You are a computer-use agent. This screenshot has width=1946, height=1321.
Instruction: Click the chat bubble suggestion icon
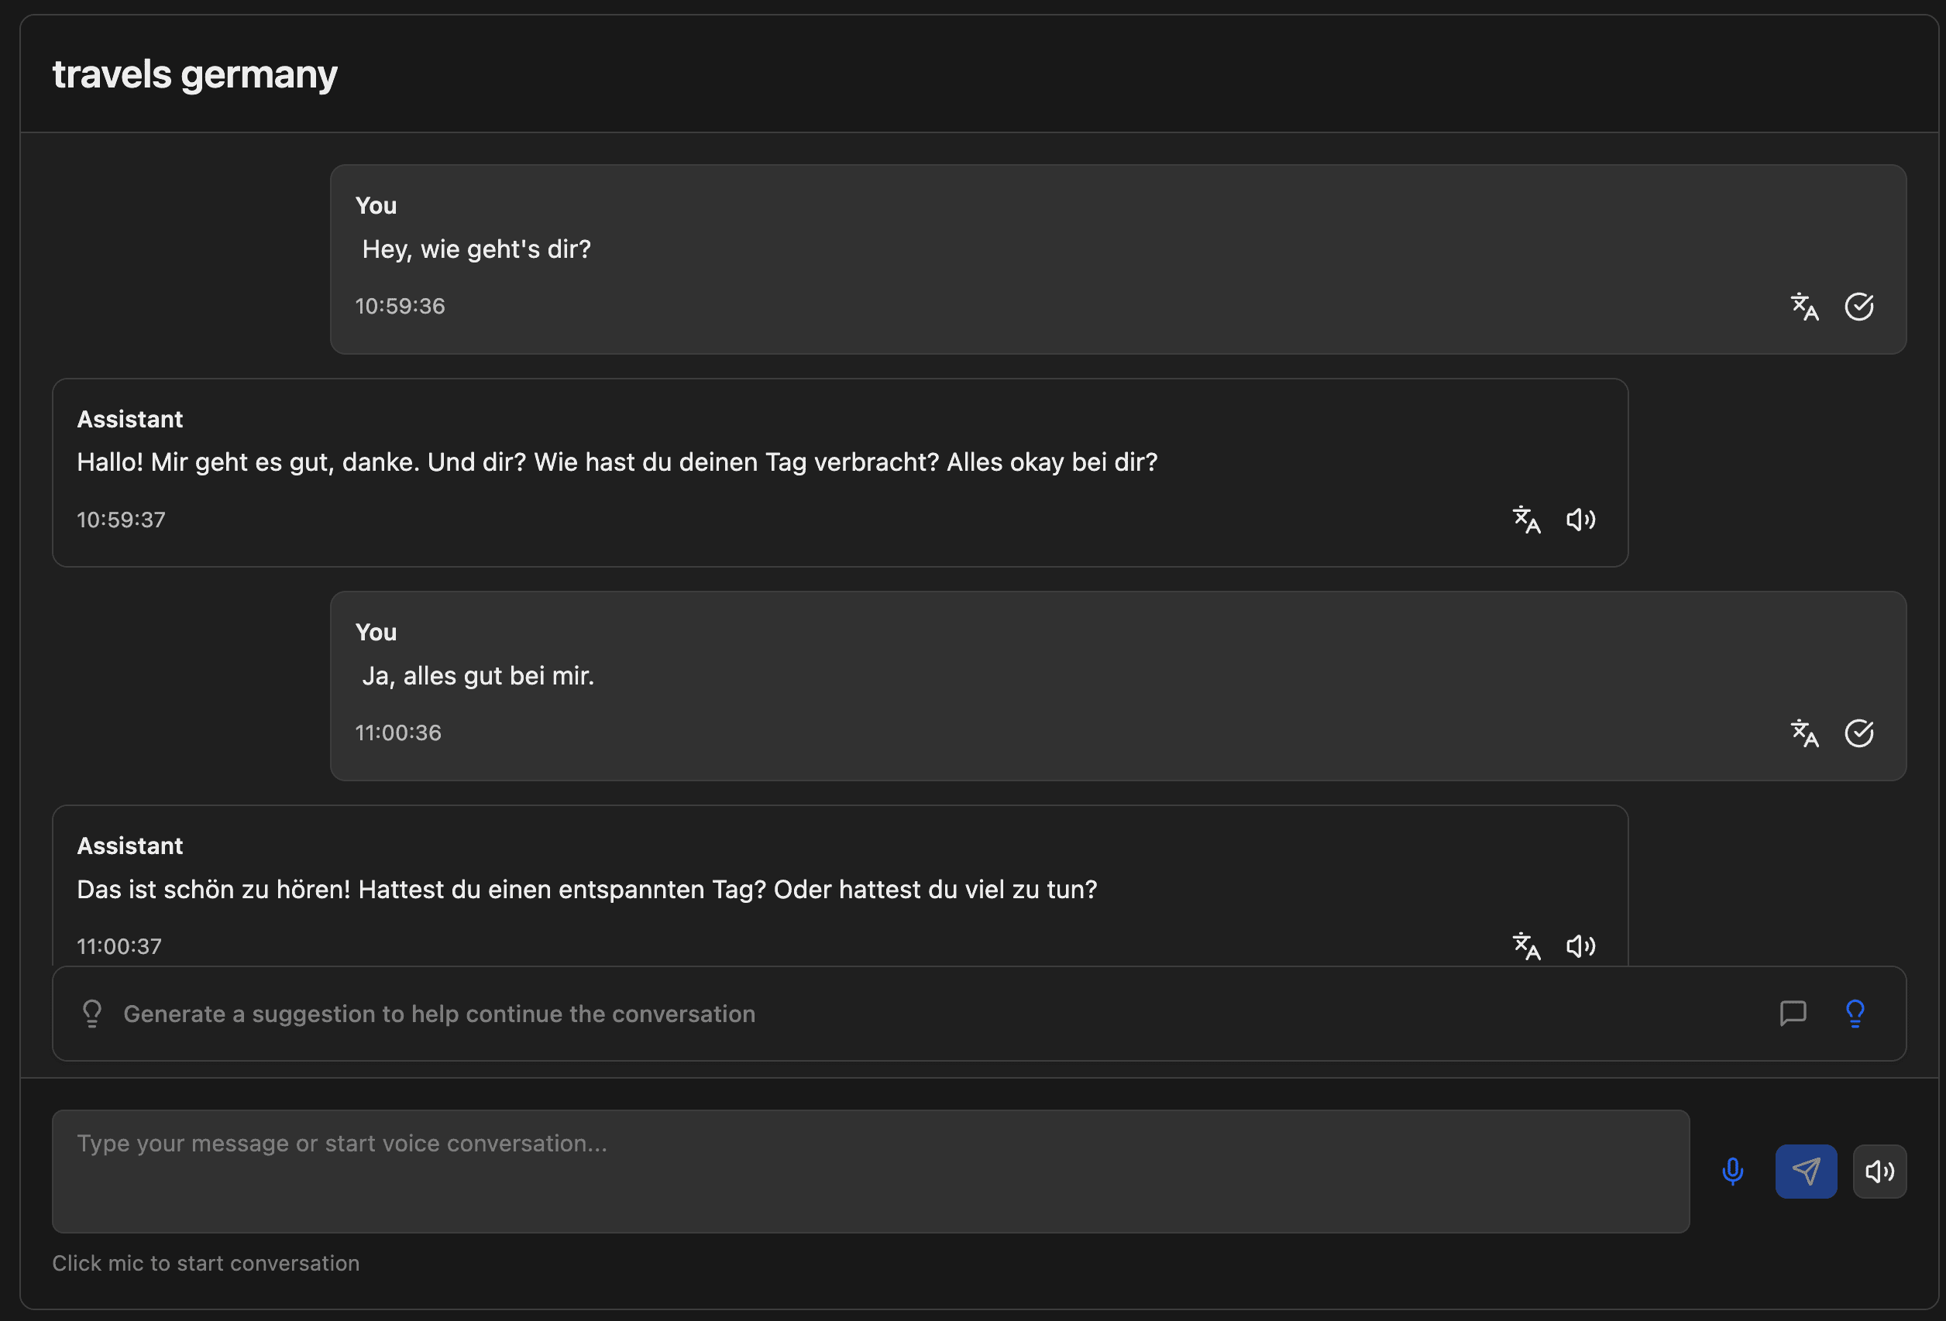point(1793,1014)
